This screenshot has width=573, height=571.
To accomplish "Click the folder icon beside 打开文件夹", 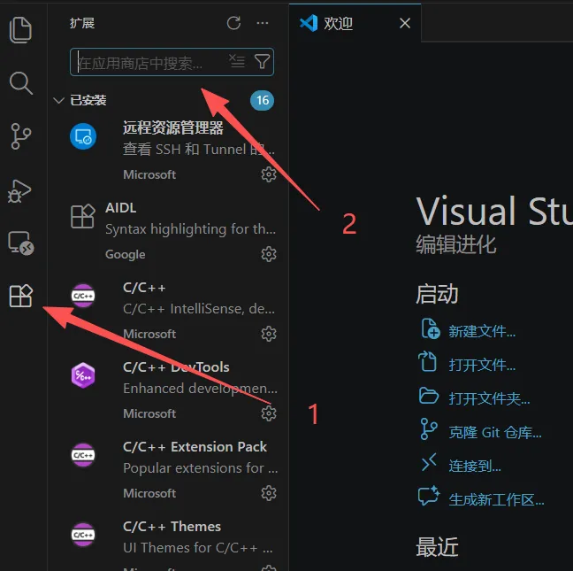I will tap(429, 396).
